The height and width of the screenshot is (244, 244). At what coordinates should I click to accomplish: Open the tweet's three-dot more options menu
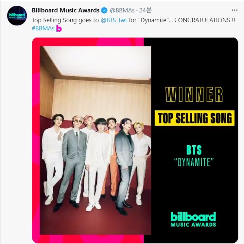pos(235,10)
